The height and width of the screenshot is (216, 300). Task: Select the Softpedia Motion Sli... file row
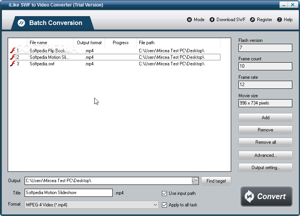115,57
